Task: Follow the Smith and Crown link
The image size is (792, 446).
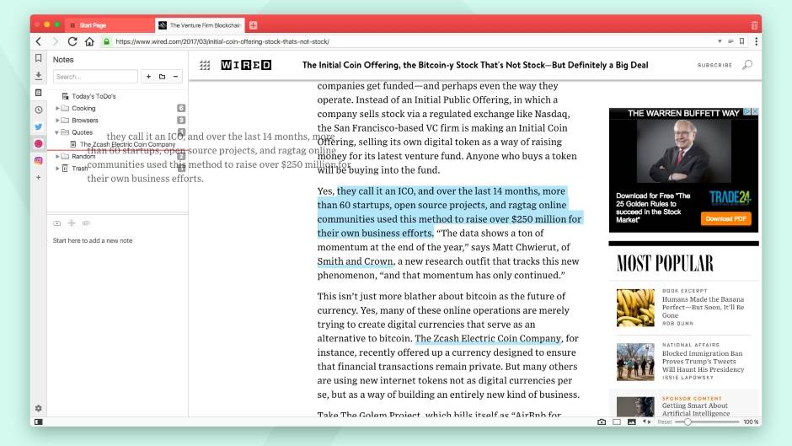Action: coord(355,261)
